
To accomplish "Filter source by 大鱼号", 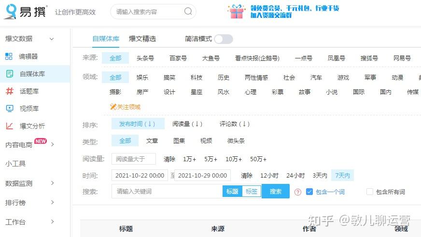I will pos(211,58).
